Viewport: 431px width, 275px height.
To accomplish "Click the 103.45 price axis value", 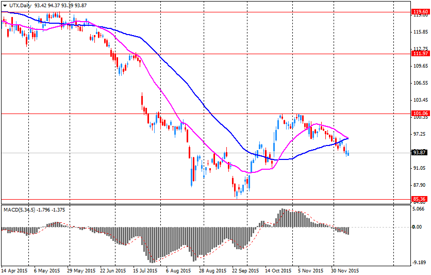I will (421, 100).
